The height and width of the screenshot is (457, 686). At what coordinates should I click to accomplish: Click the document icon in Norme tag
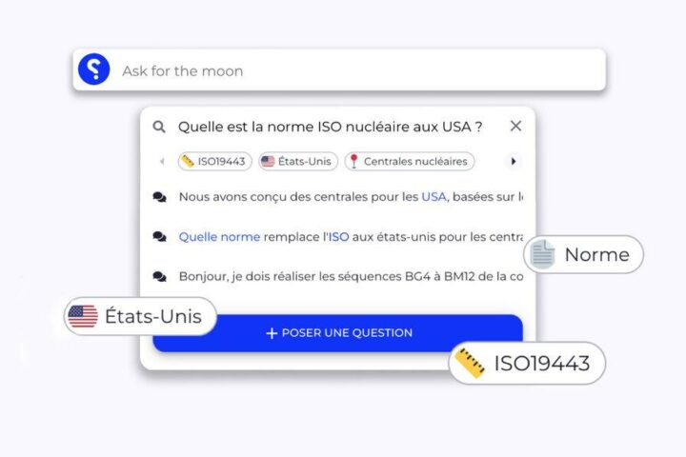tap(542, 254)
